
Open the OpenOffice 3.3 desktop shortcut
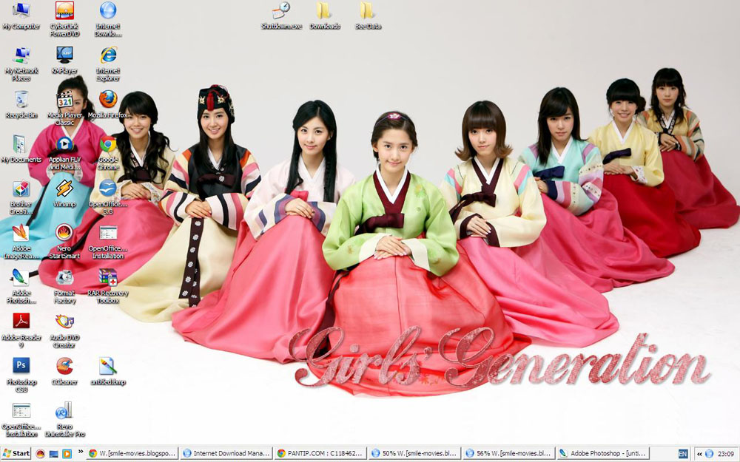[x=108, y=197]
